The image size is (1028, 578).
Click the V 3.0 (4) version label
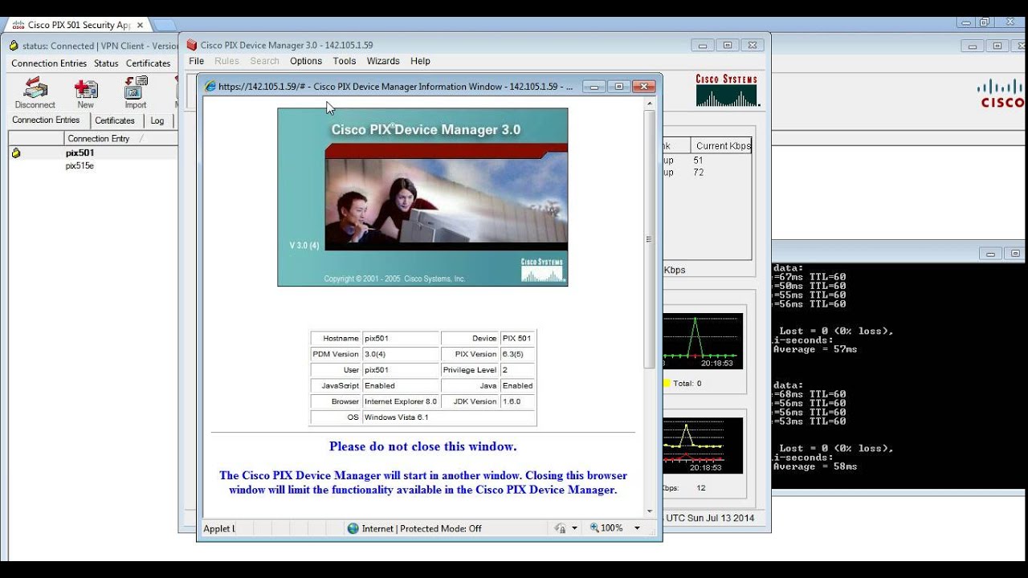(304, 245)
